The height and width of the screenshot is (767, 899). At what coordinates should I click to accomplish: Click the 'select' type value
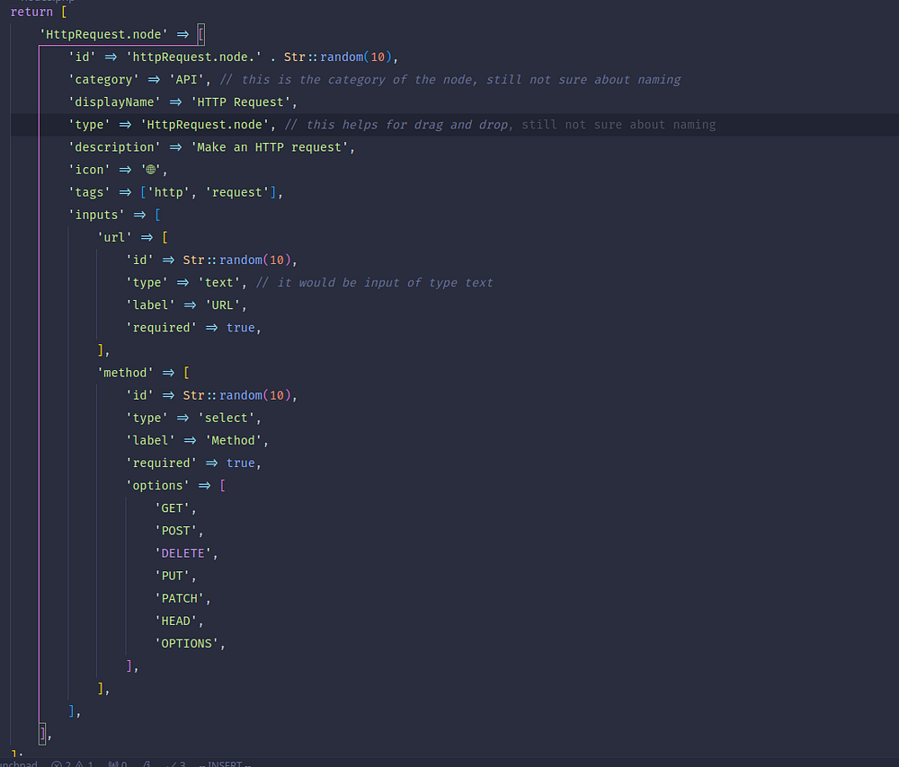point(227,419)
